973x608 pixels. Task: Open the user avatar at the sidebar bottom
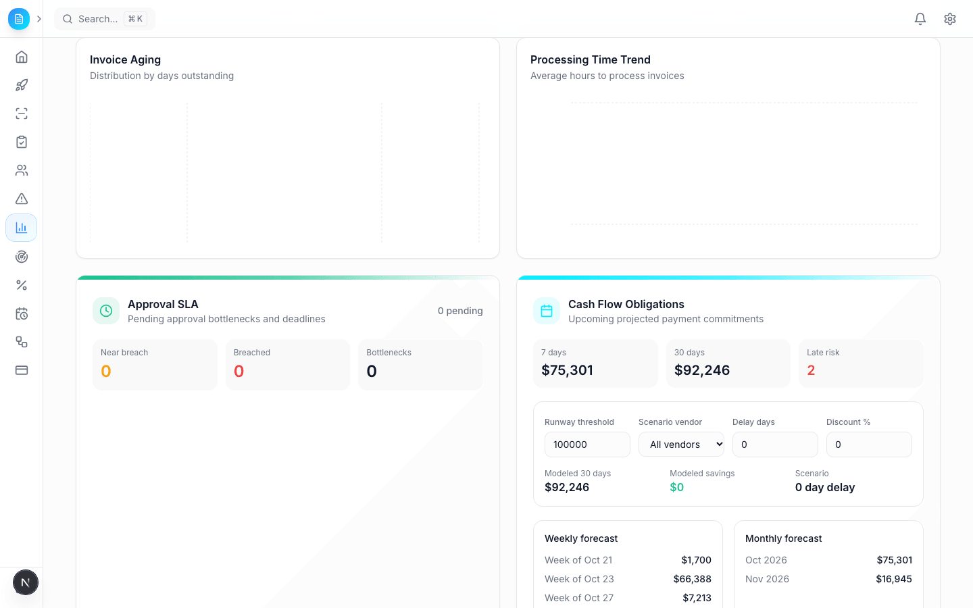26,582
